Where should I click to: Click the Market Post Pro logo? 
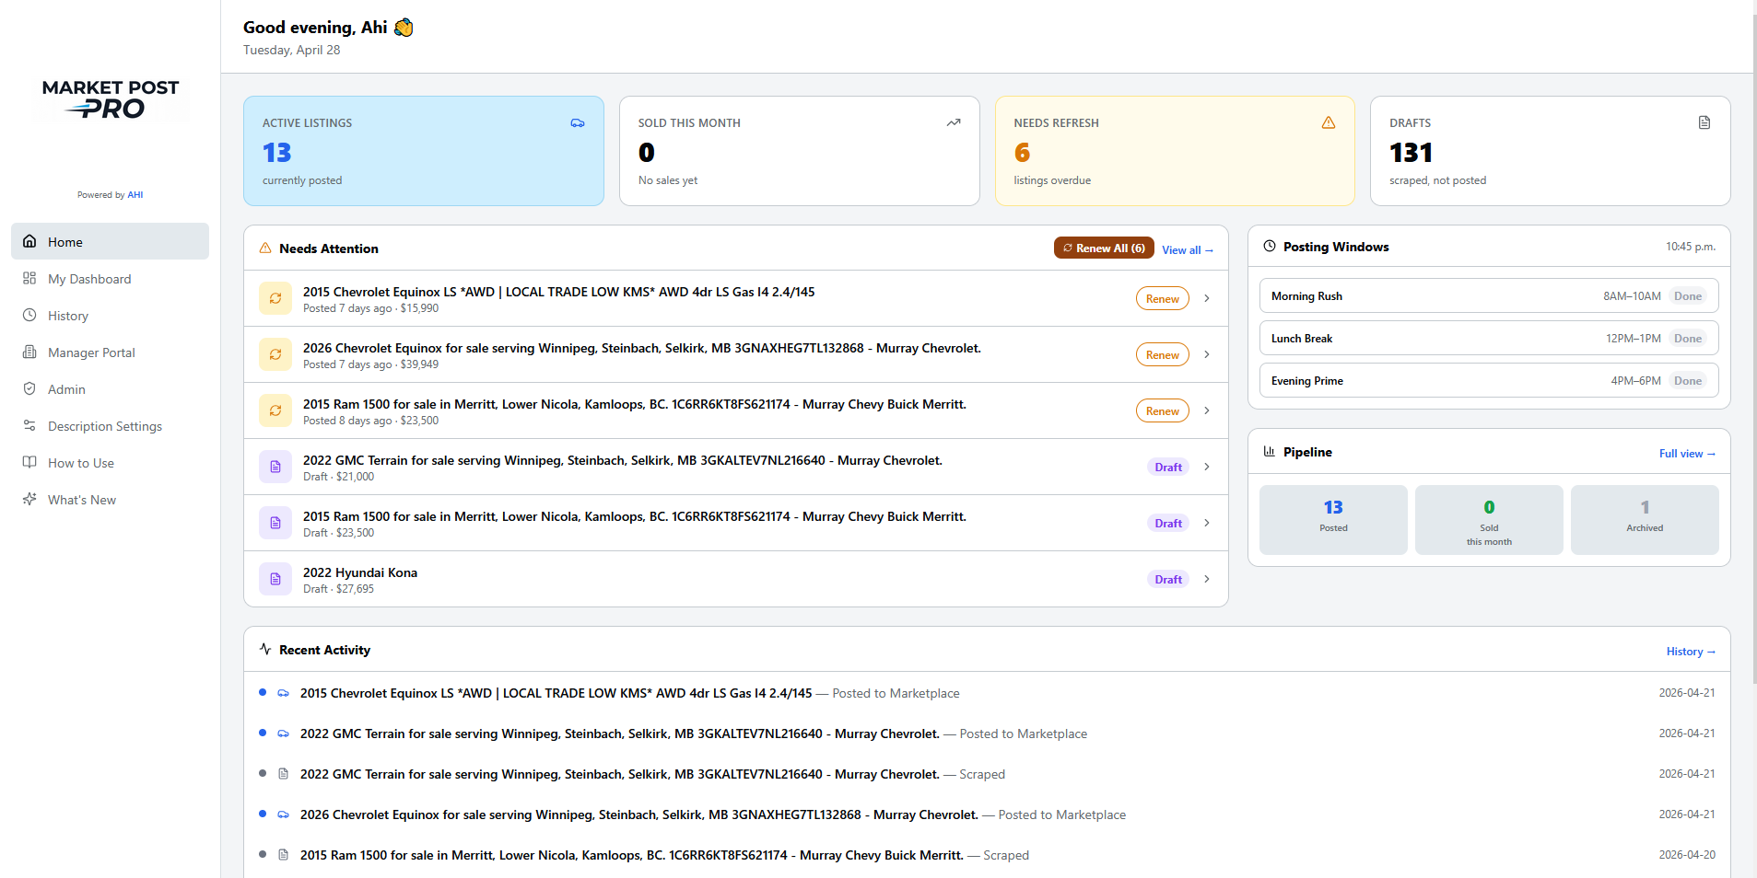[111, 99]
